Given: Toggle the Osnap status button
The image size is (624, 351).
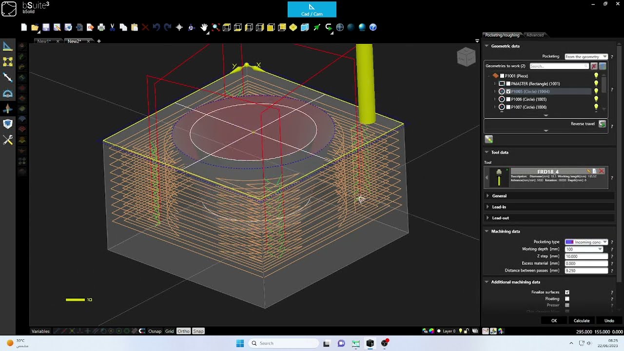Looking at the screenshot, I should pos(155,331).
